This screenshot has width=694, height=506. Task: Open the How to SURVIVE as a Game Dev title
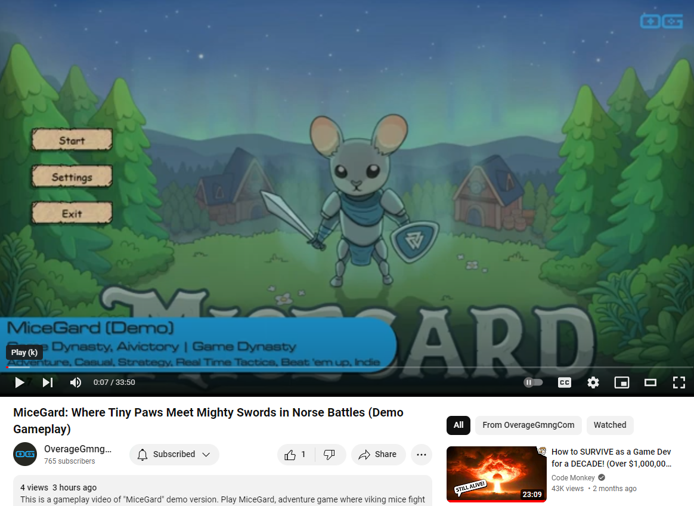pyautogui.click(x=612, y=458)
